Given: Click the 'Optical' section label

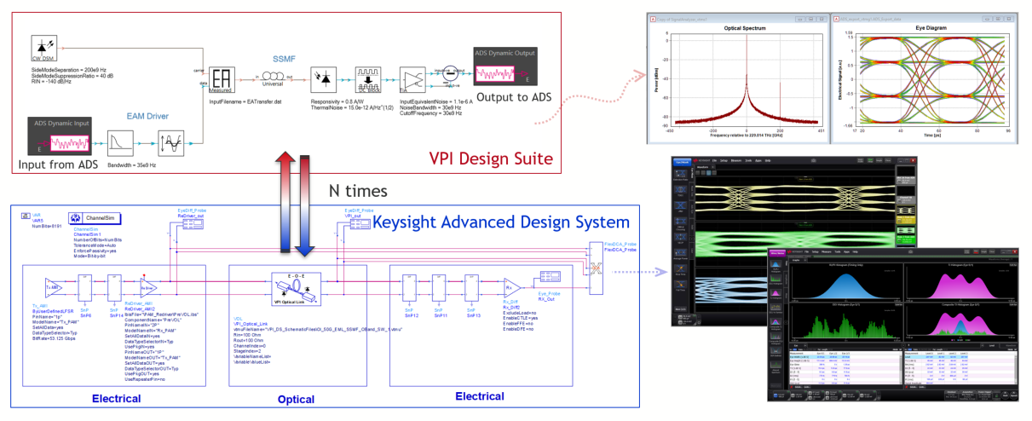Looking at the screenshot, I should click(x=296, y=400).
